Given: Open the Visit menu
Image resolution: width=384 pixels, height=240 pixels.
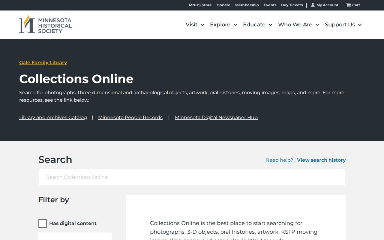Looking at the screenshot, I should point(191,25).
